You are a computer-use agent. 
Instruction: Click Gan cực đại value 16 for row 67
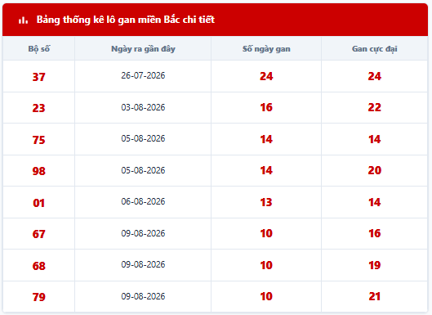point(374,233)
